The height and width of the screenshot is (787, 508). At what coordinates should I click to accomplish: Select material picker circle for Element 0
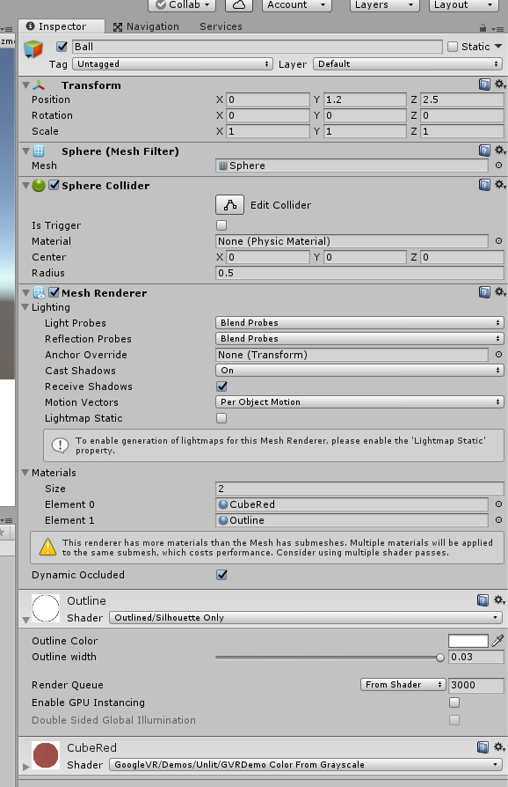[x=498, y=504]
